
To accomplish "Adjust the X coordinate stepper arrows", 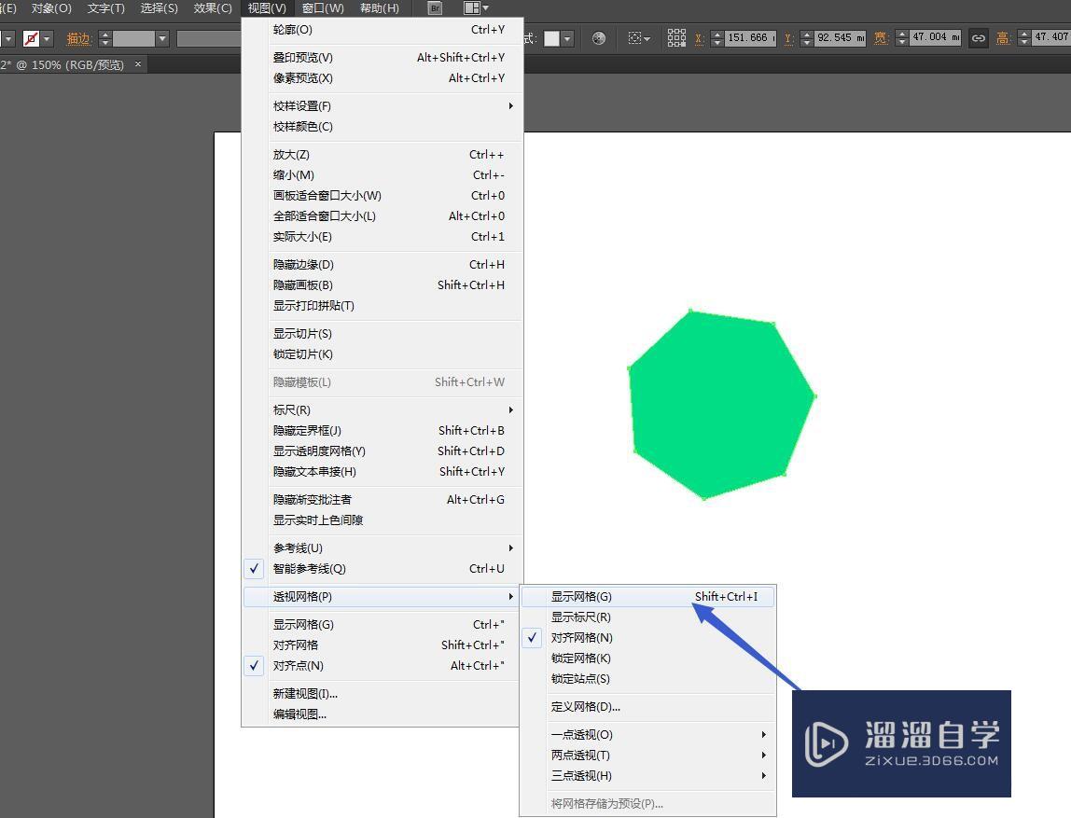I will coord(717,38).
